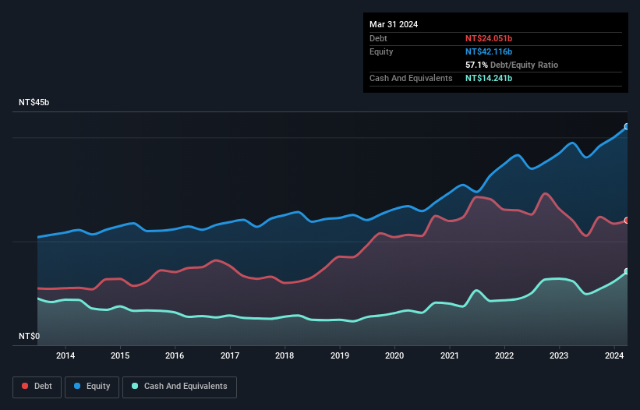Click the NT$0 y-axis label
640x410 pixels.
(x=30, y=336)
